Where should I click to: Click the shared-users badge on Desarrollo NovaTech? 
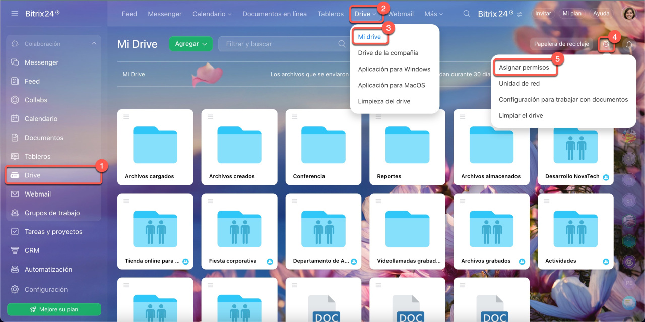(606, 177)
